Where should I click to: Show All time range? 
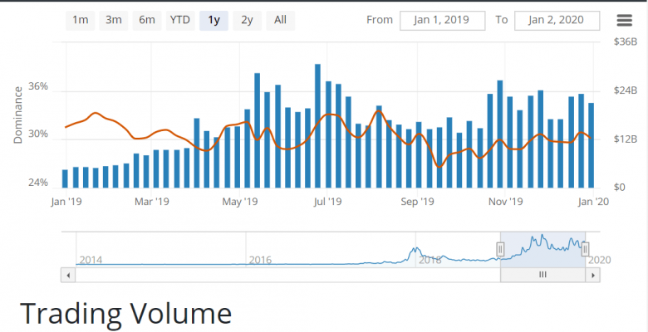[280, 20]
